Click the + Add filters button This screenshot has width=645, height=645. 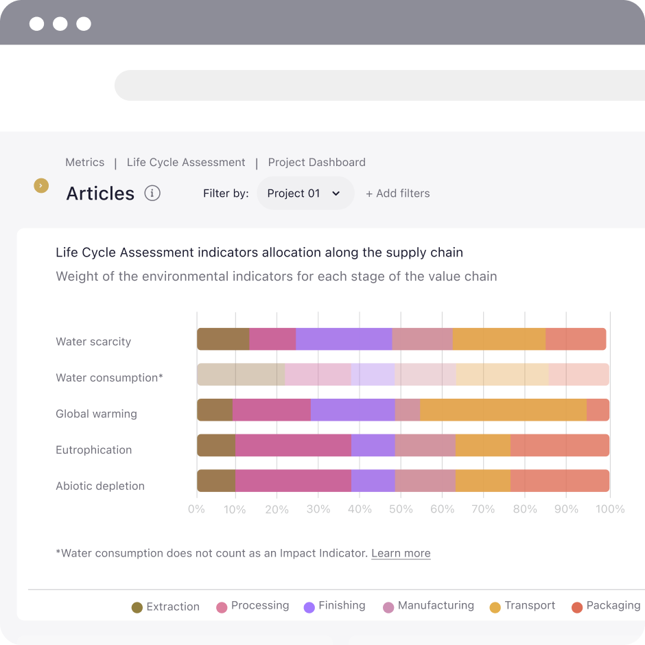[398, 193]
